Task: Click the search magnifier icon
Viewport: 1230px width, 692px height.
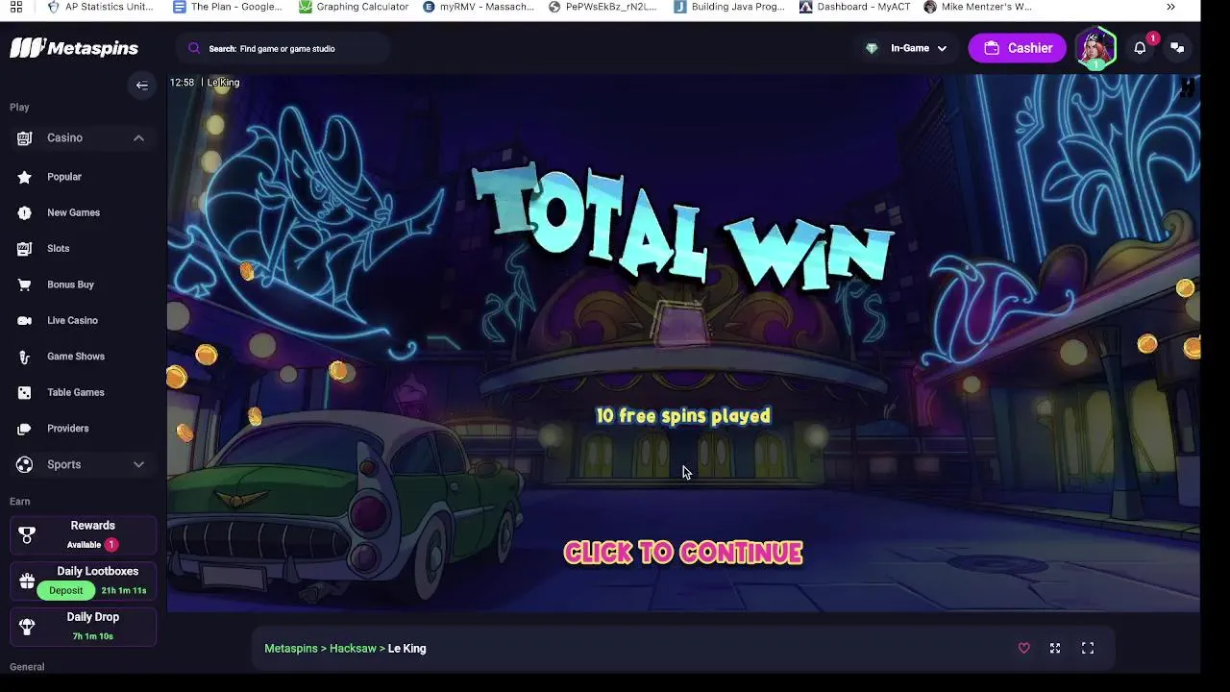Action: click(194, 48)
